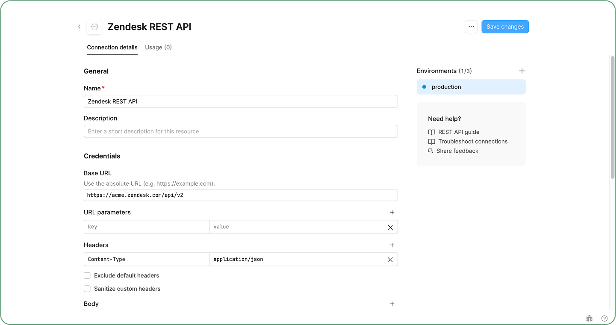Click the Credentials section heading
The width and height of the screenshot is (616, 325).
click(102, 156)
